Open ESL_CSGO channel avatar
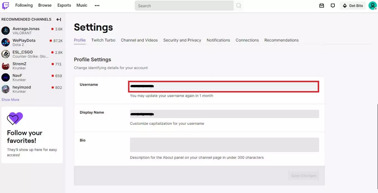 click(6, 54)
